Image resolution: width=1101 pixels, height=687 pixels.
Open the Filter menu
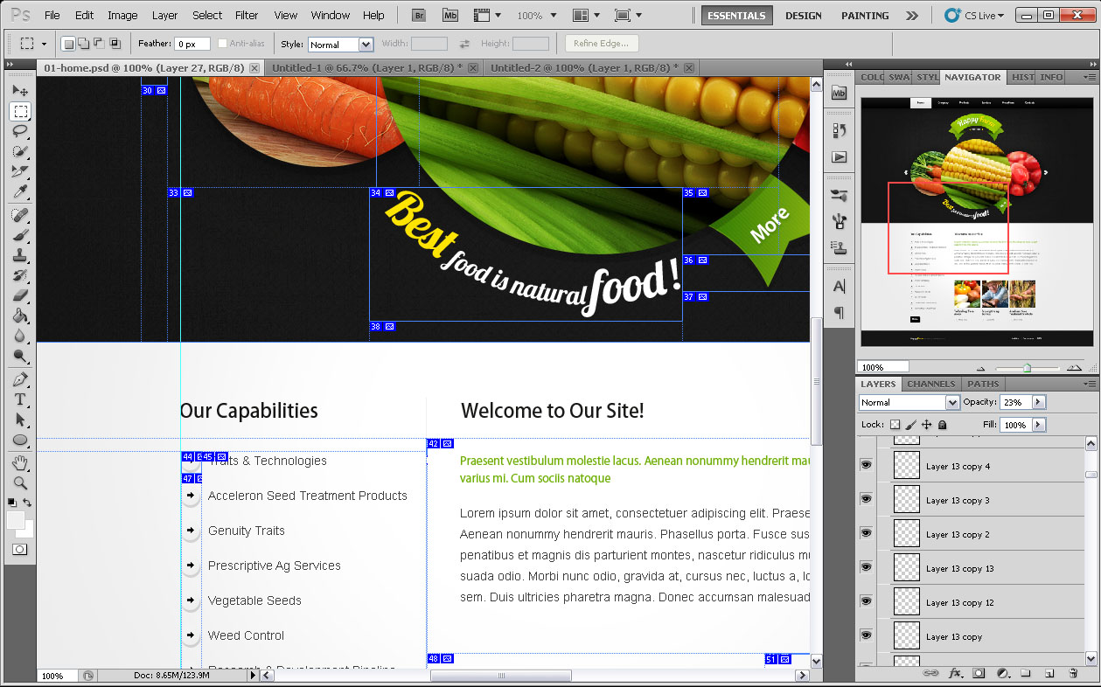pyautogui.click(x=247, y=16)
